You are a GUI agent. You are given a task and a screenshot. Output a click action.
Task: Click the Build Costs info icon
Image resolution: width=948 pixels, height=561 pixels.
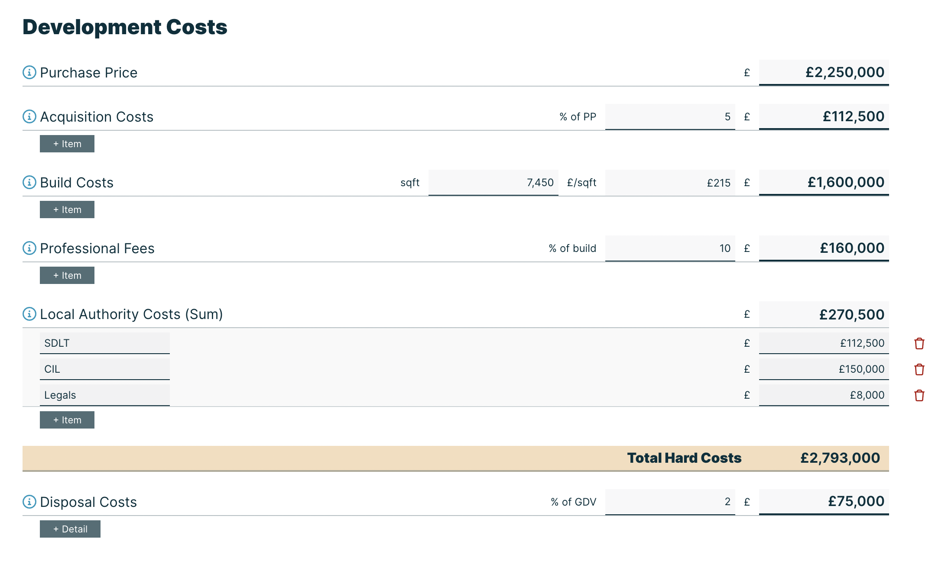pos(29,183)
